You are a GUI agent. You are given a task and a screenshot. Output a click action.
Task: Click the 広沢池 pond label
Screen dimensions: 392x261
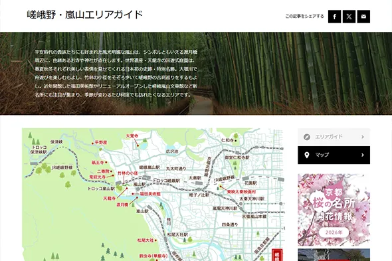point(172,151)
